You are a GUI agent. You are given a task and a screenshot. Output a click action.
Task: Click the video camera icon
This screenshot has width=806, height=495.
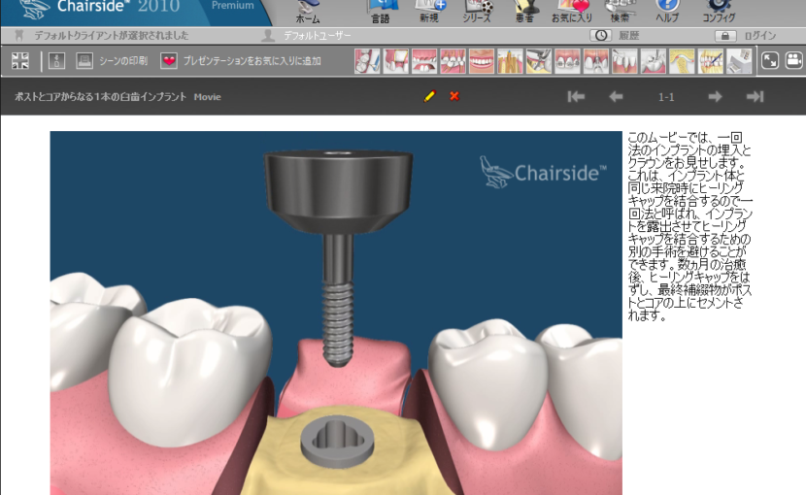click(794, 60)
